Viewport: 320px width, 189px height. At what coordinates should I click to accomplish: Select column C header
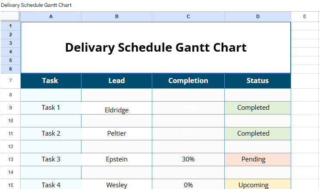(x=188, y=16)
